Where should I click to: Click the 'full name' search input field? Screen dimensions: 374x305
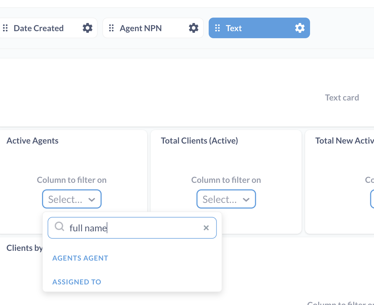(x=132, y=228)
